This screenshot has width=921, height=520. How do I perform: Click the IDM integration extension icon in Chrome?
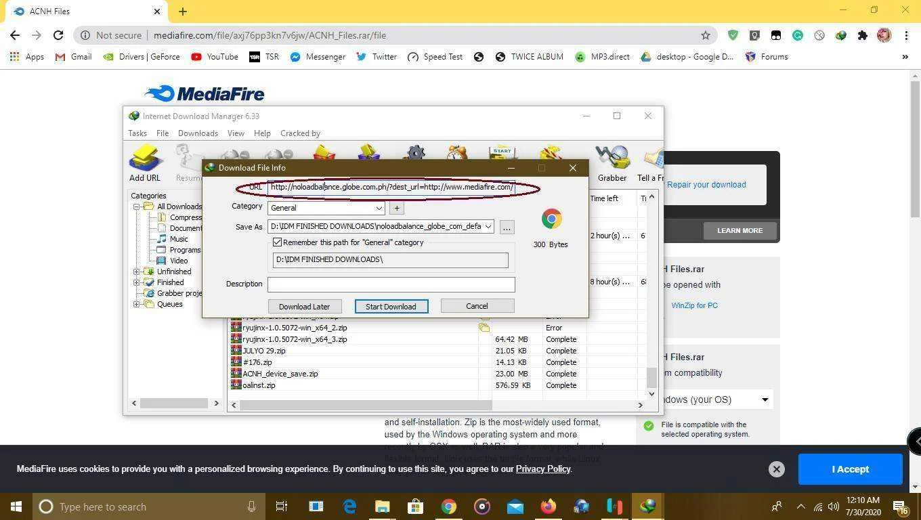coord(841,35)
